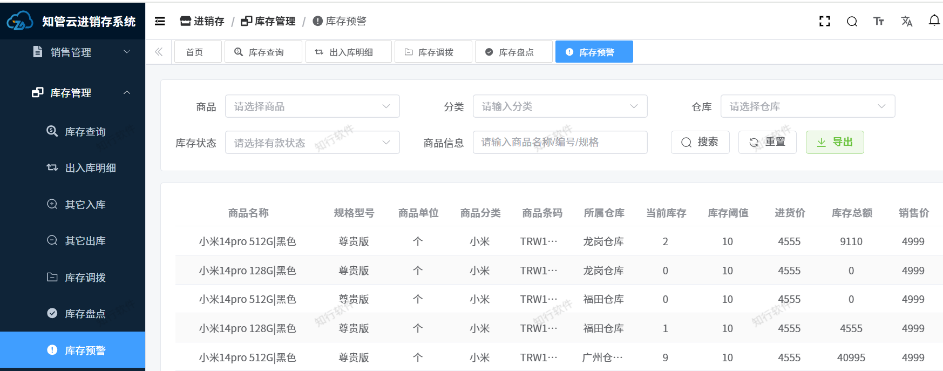Click the 知管云 cloud logo
Viewport: 943px width, 371px height.
pyautogui.click(x=19, y=21)
